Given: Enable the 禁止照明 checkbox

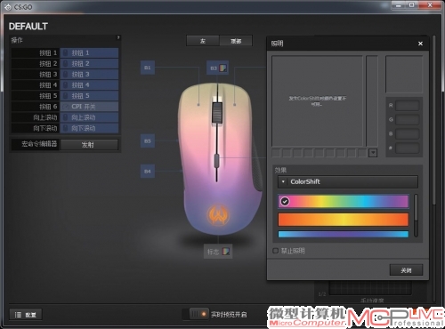Looking at the screenshot, I should pyautogui.click(x=275, y=251).
